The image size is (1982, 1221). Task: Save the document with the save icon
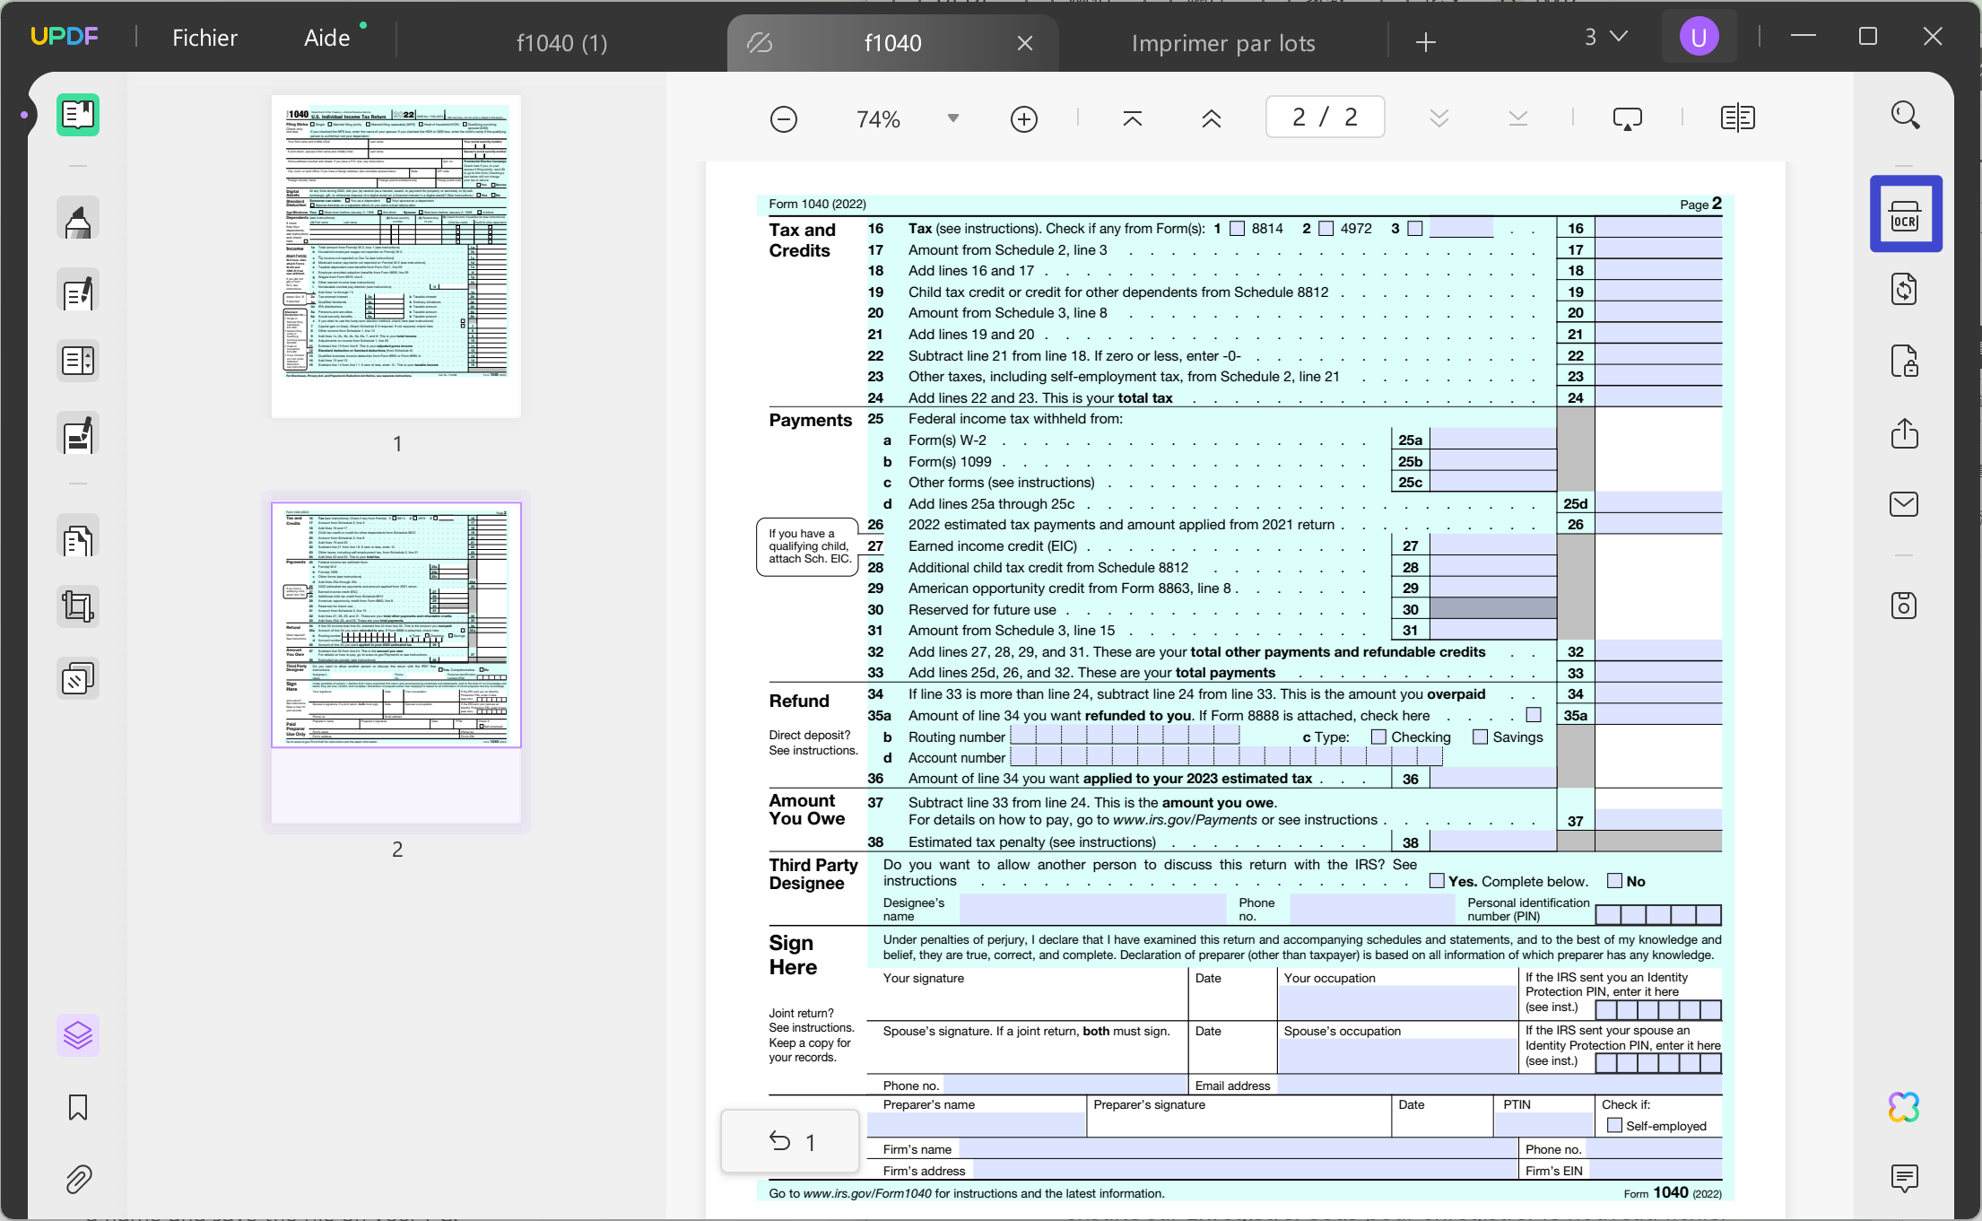tap(1905, 606)
